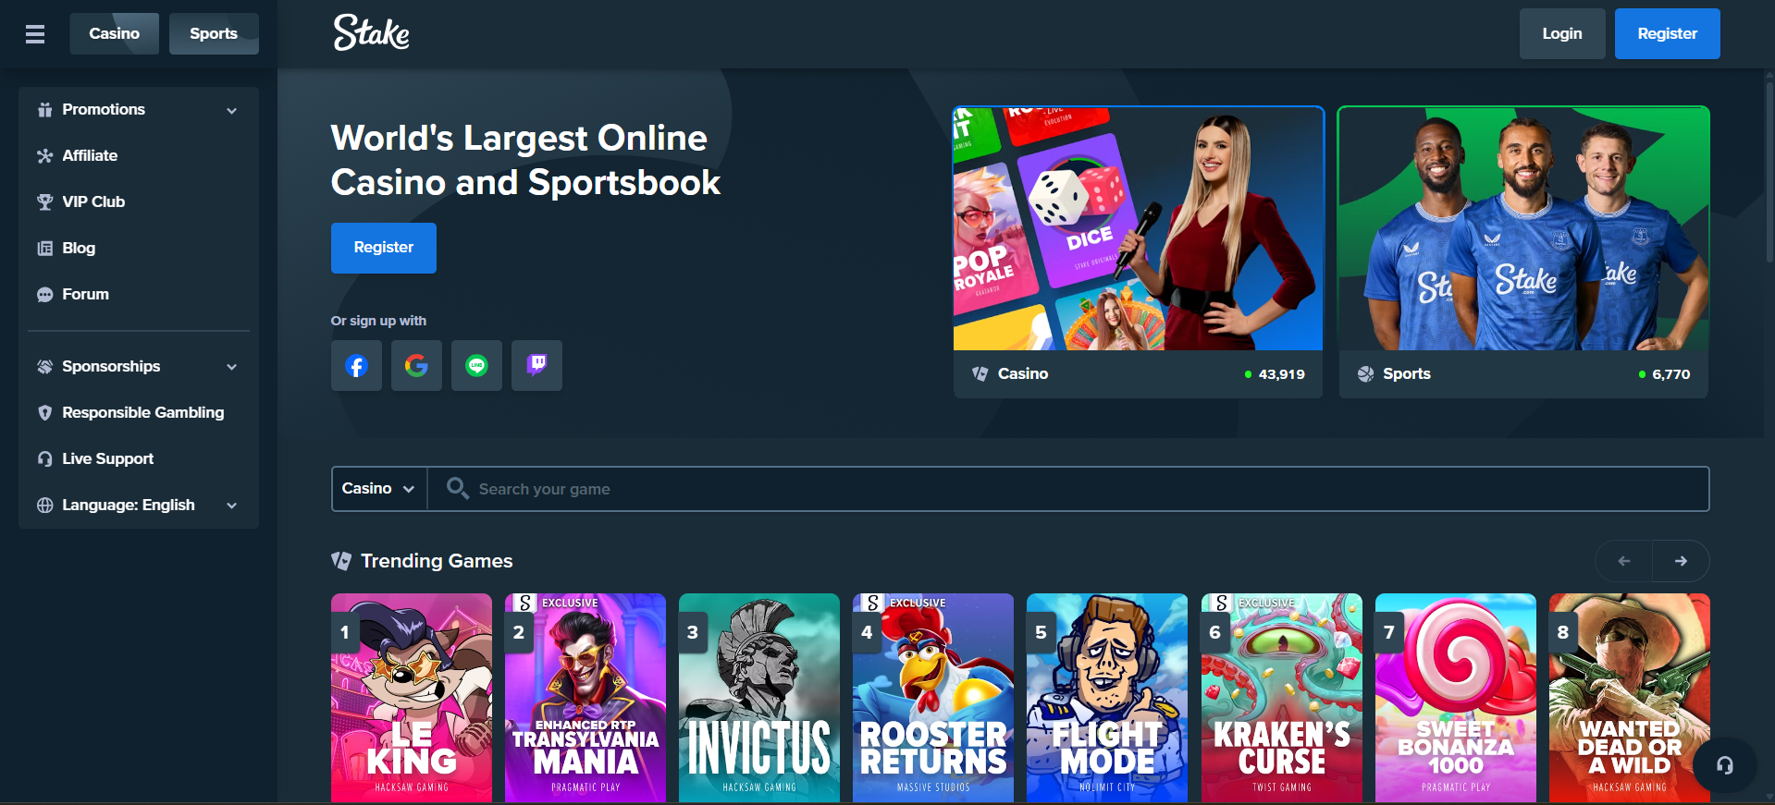Open live support headset floating icon
1775x805 pixels.
(1724, 765)
